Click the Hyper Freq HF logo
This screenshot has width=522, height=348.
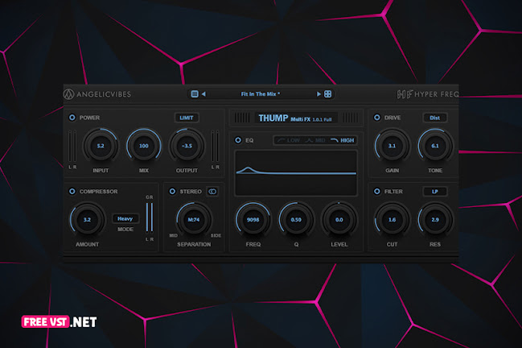click(428, 94)
